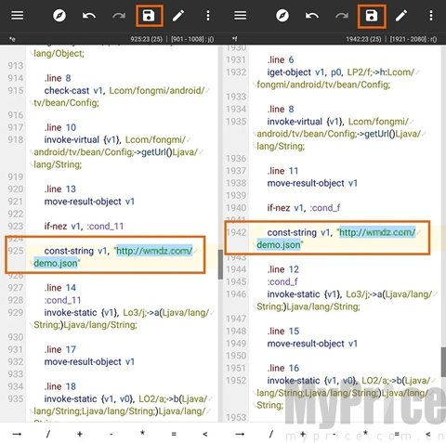This screenshot has width=446, height=443.
Task: Open hamburger menu in left editor
Action: click(x=18, y=15)
